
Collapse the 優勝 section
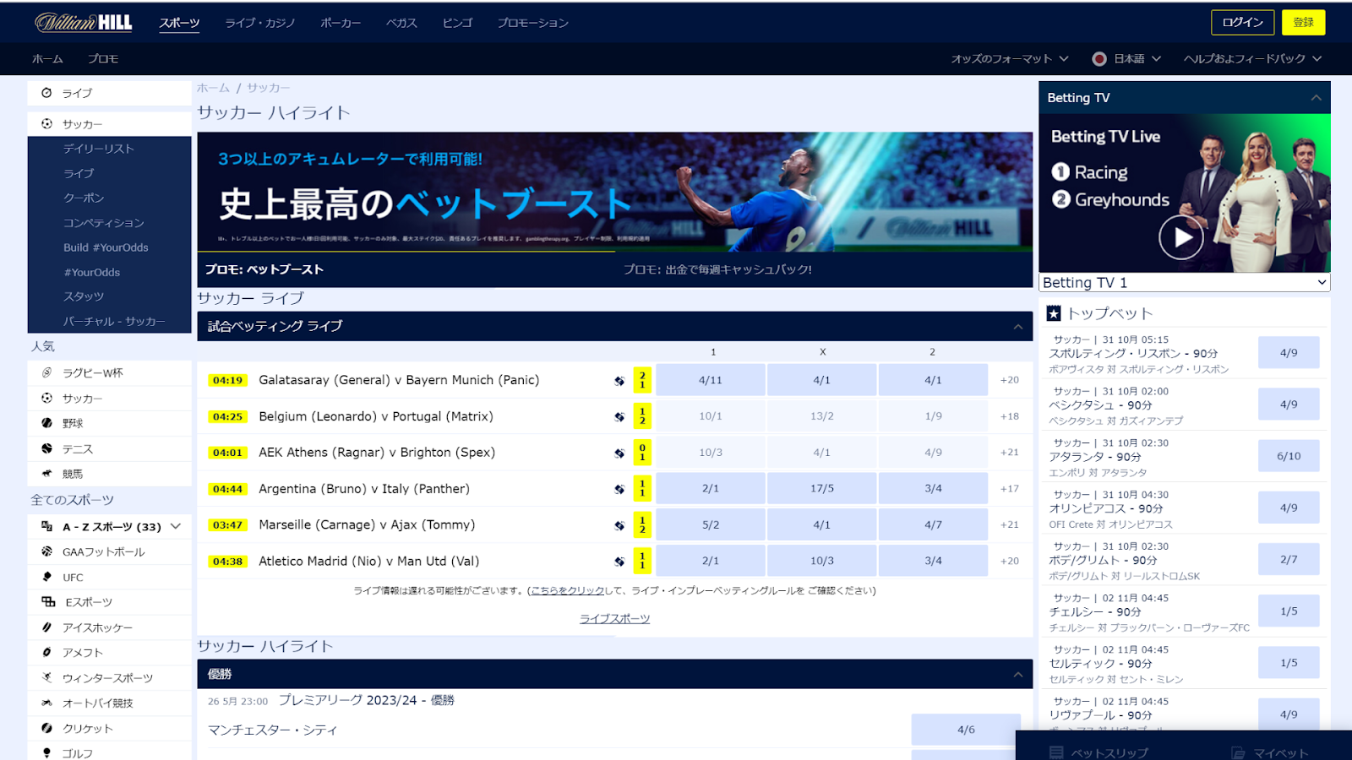click(x=1018, y=675)
